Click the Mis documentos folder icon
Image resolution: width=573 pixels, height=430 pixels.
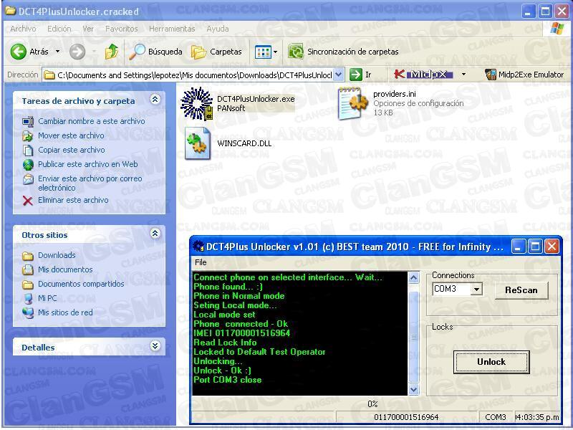tap(28, 270)
